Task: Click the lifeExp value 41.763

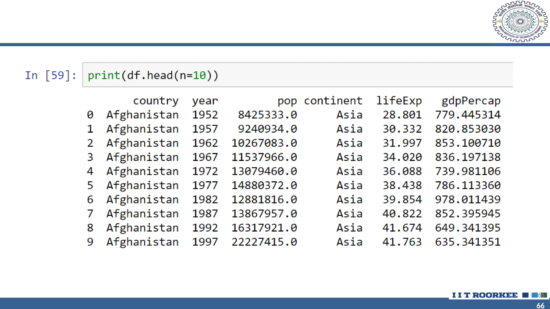Action: click(x=402, y=242)
